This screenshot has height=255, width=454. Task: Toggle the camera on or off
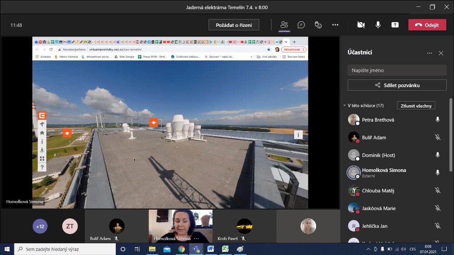pyautogui.click(x=361, y=25)
